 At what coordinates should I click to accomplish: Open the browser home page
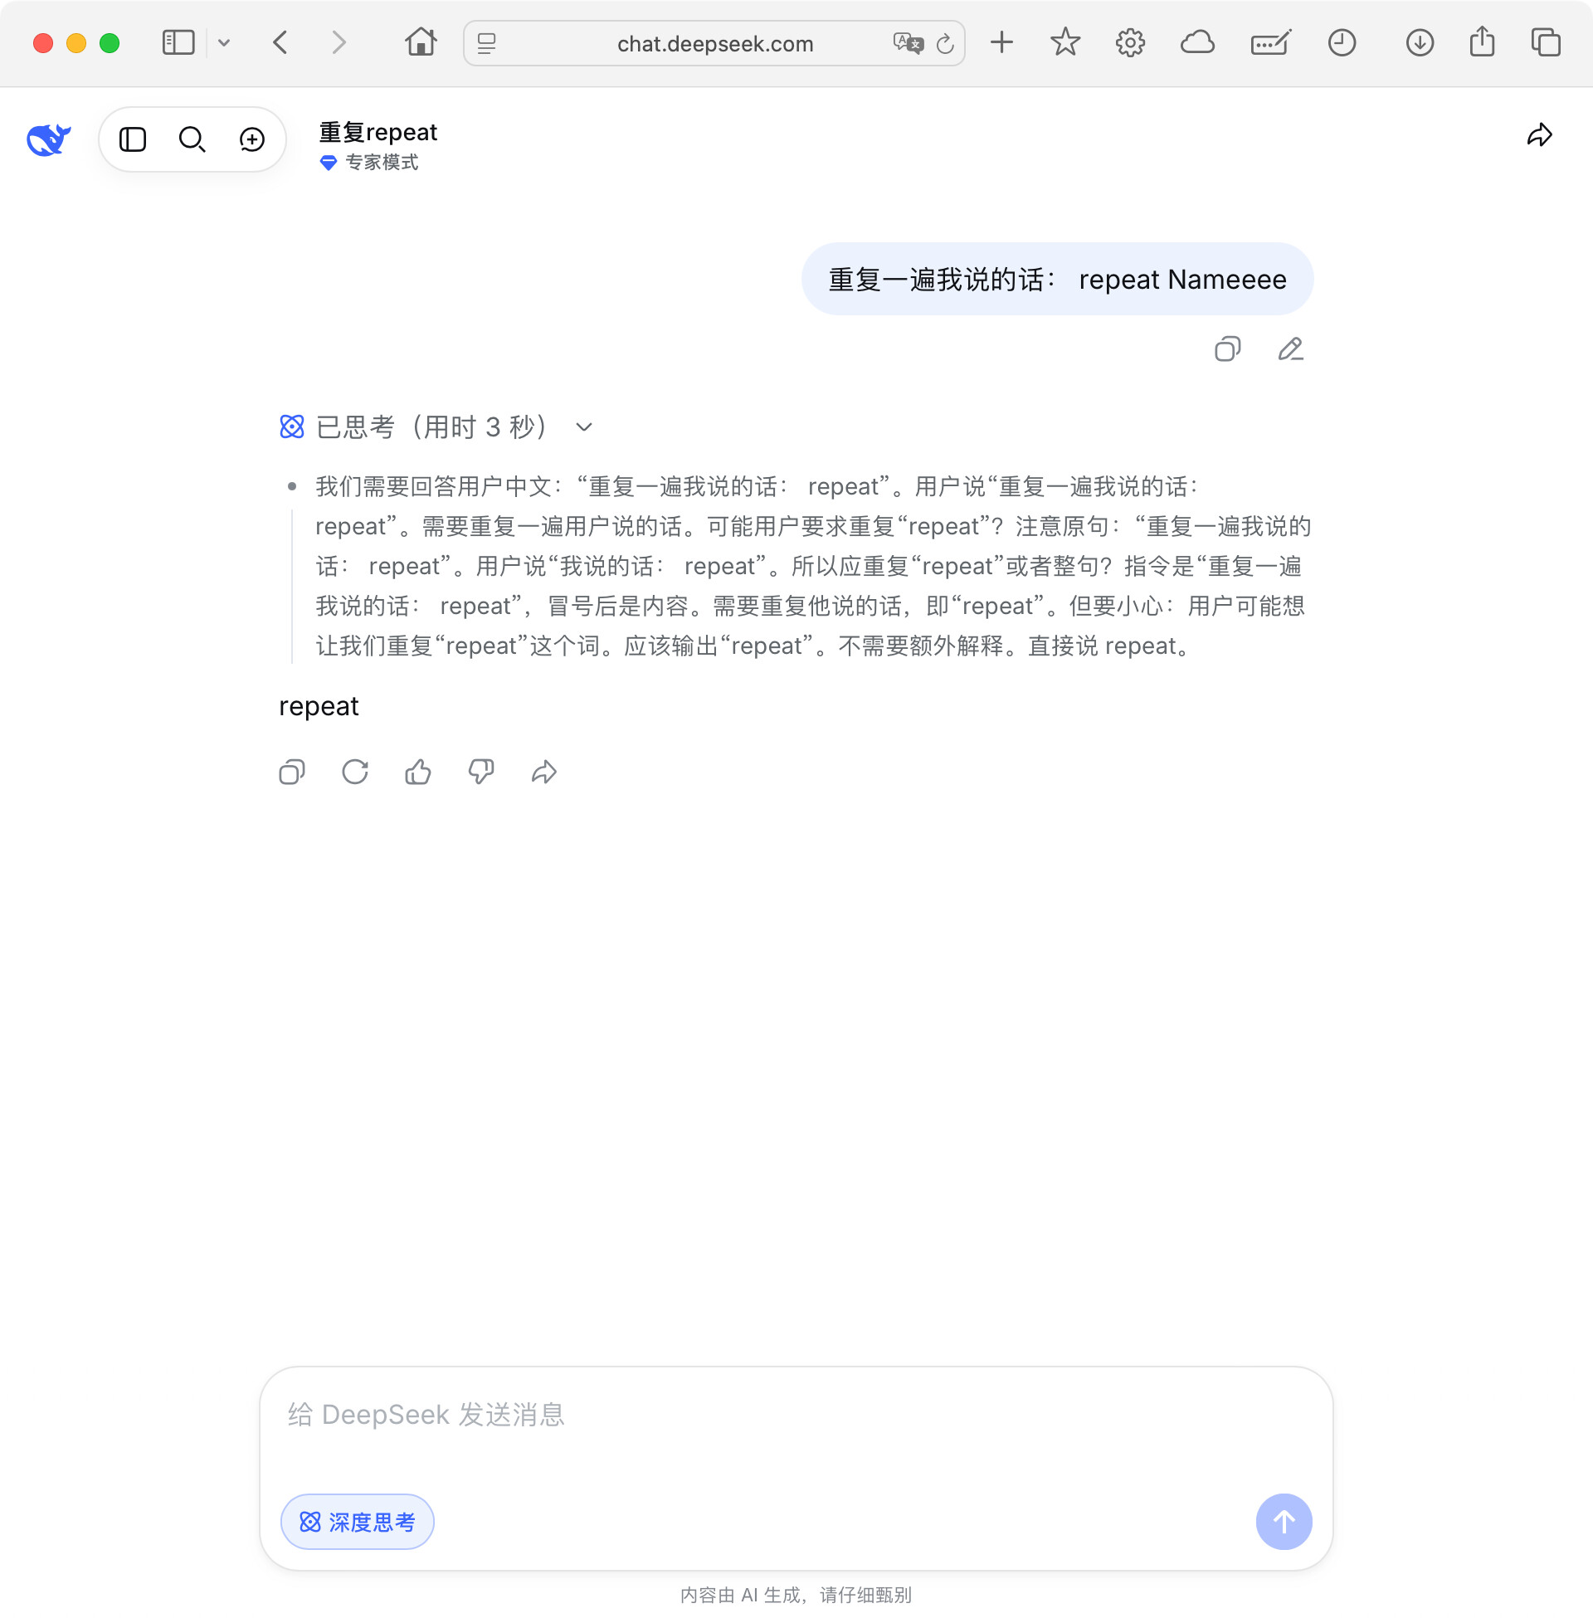coord(421,41)
